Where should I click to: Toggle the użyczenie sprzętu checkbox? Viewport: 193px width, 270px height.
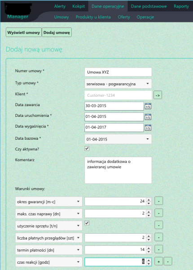(x=87, y=223)
